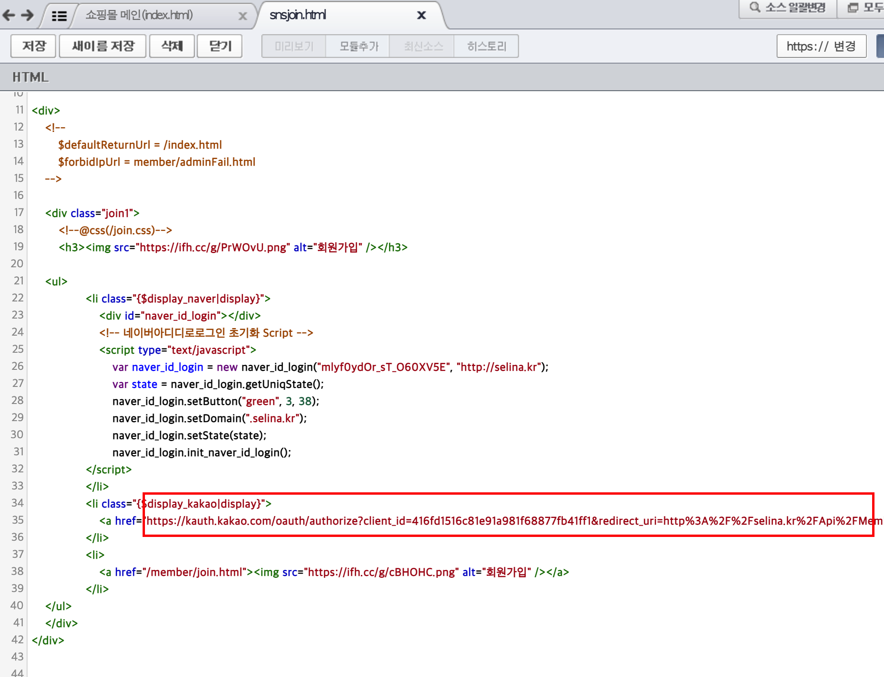Click the 닫기 close button
The width and height of the screenshot is (884, 677).
[220, 46]
